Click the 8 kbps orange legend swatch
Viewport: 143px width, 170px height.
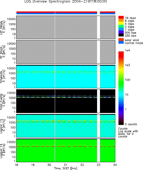tap(121, 20)
